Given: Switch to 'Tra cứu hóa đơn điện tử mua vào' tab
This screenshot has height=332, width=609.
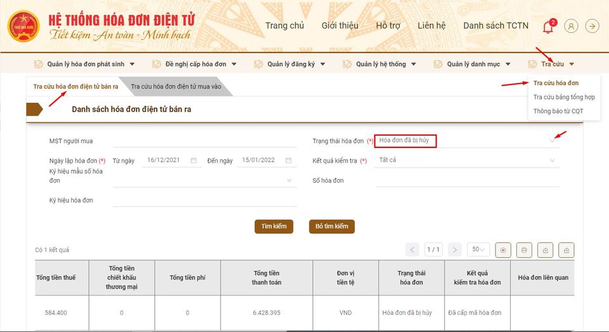Looking at the screenshot, I should [176, 86].
